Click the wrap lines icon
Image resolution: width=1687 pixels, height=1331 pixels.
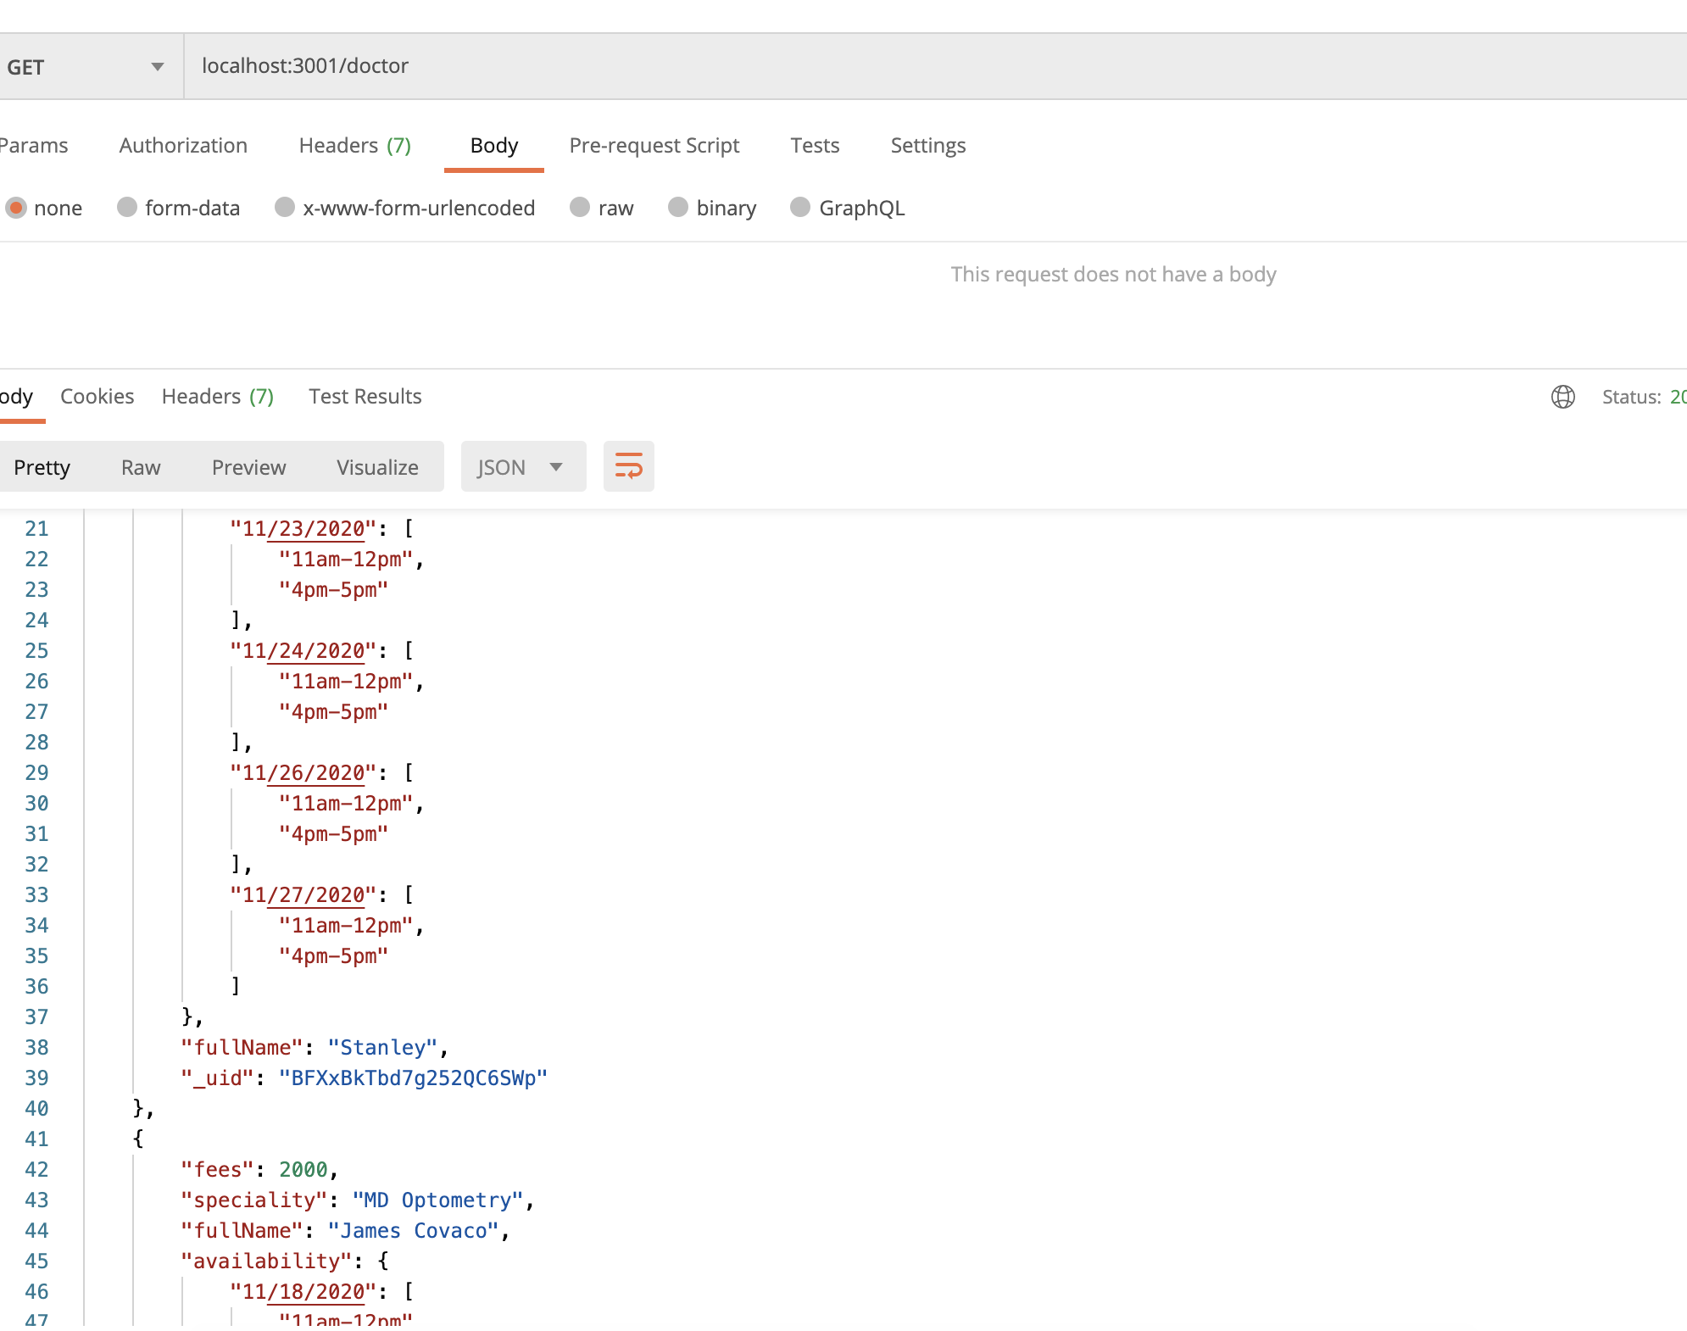[x=628, y=466]
